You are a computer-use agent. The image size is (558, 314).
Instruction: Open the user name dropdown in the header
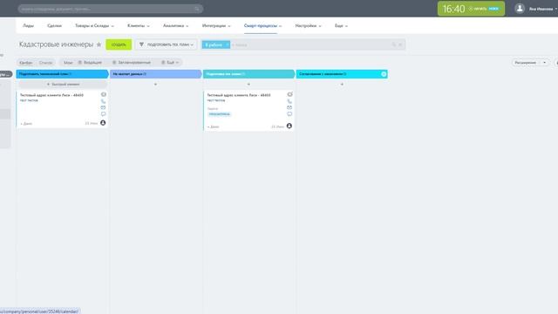click(x=542, y=9)
